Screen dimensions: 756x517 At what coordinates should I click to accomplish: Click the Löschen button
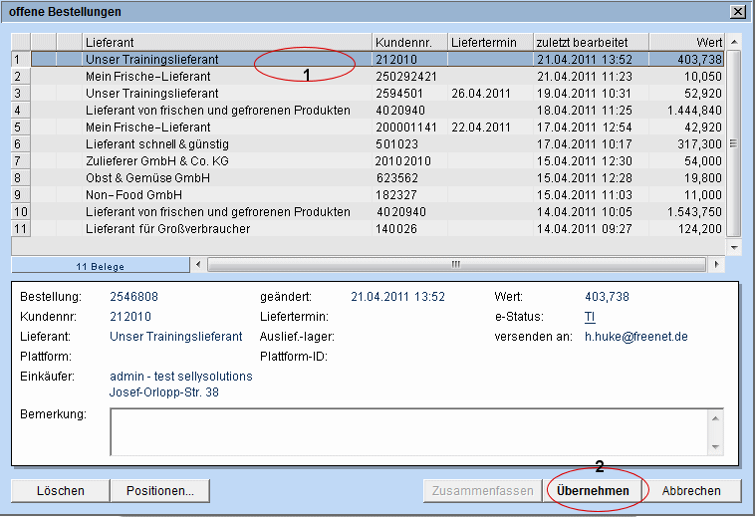pyautogui.click(x=60, y=491)
